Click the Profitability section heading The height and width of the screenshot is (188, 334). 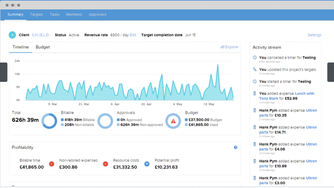(23, 147)
